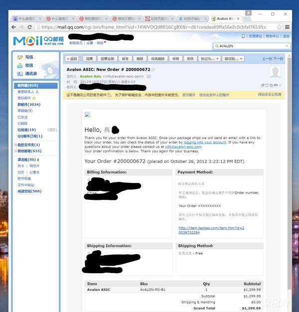Select 收件箱(810) inbox folder
This screenshot has height=312, width=299.
click(28, 86)
